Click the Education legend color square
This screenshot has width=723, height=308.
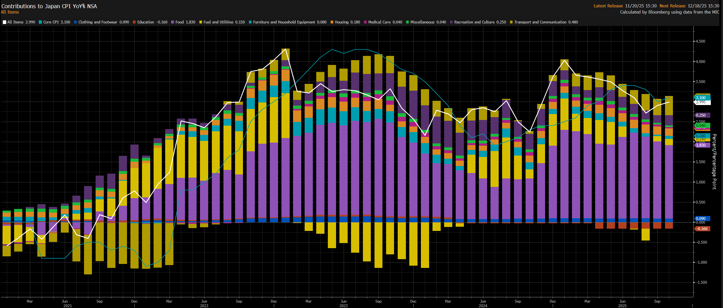click(134, 22)
